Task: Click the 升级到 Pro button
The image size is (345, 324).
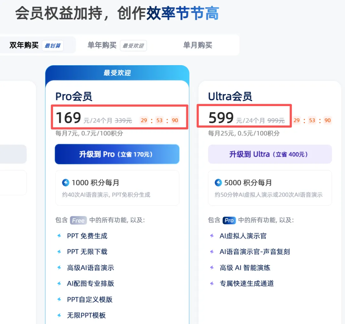Action: point(117,154)
